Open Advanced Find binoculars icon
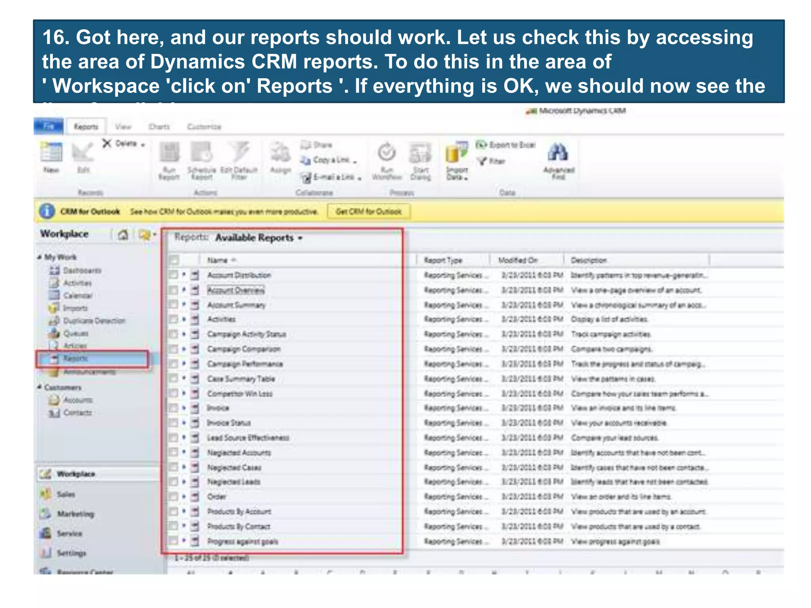This screenshot has height=608, width=811. pyautogui.click(x=558, y=152)
